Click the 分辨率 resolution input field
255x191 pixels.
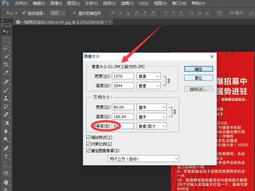[123, 126]
